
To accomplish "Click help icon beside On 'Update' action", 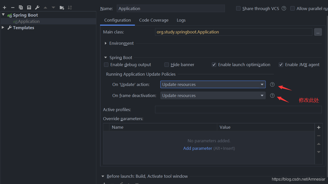I will (272, 84).
